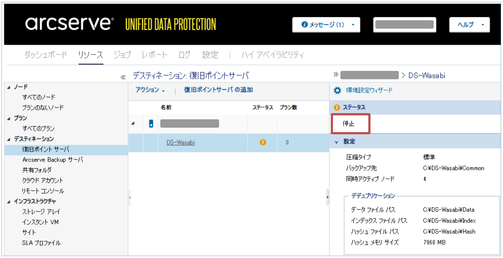
Task: Click the 環境設定ウィザード link
Action: [x=369, y=90]
